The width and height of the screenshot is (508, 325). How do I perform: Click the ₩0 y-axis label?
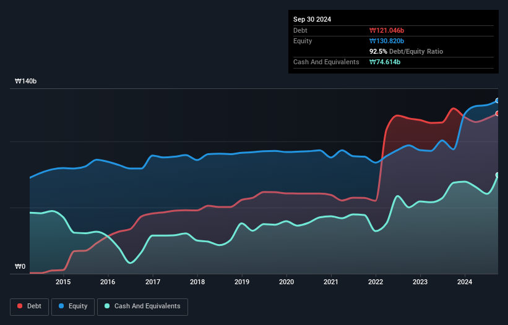[20, 266]
